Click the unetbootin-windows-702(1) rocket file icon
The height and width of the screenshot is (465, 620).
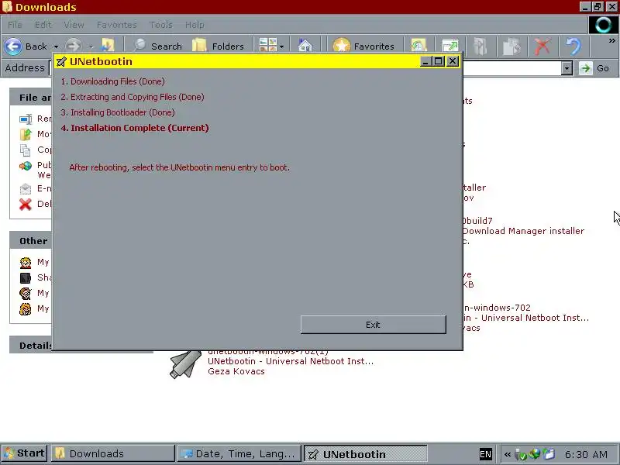185,364
